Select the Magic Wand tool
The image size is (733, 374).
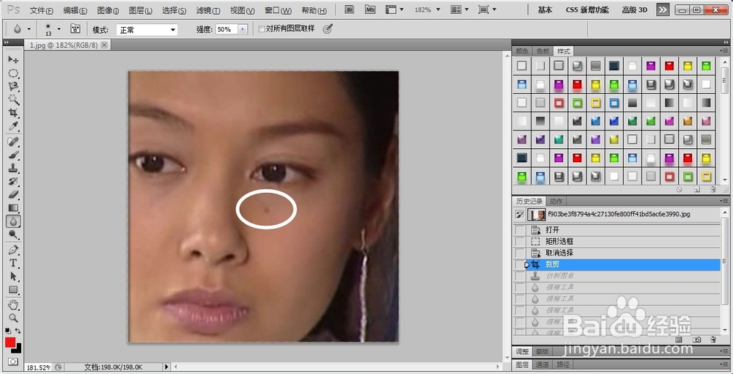click(13, 100)
